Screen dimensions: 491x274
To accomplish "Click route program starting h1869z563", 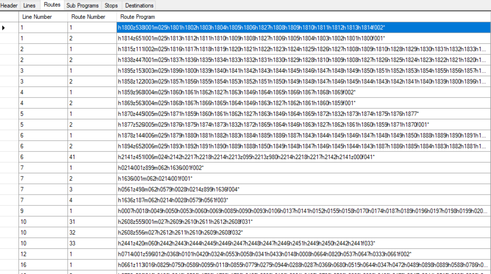I will click(x=304, y=103).
